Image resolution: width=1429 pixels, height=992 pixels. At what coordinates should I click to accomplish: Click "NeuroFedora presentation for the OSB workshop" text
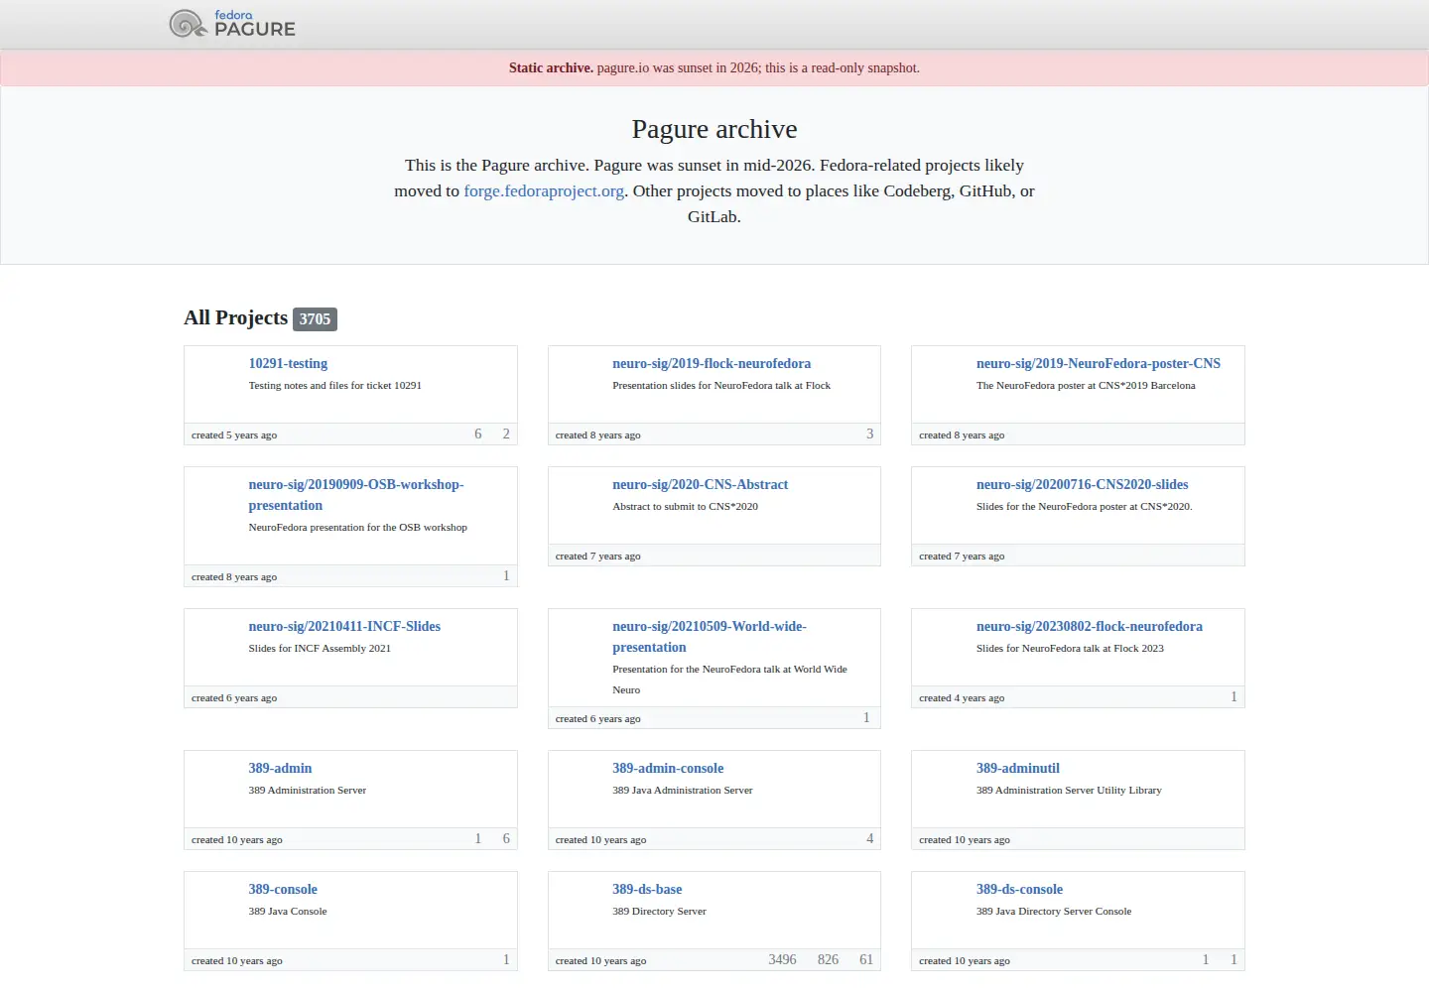[x=357, y=528]
